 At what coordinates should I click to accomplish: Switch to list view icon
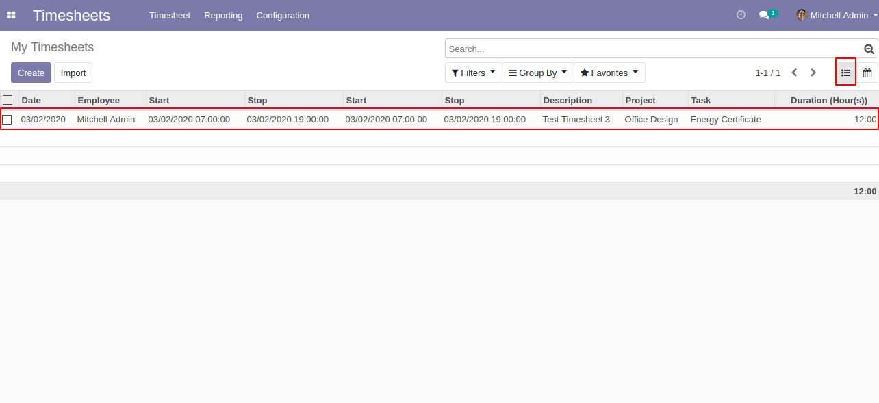846,73
